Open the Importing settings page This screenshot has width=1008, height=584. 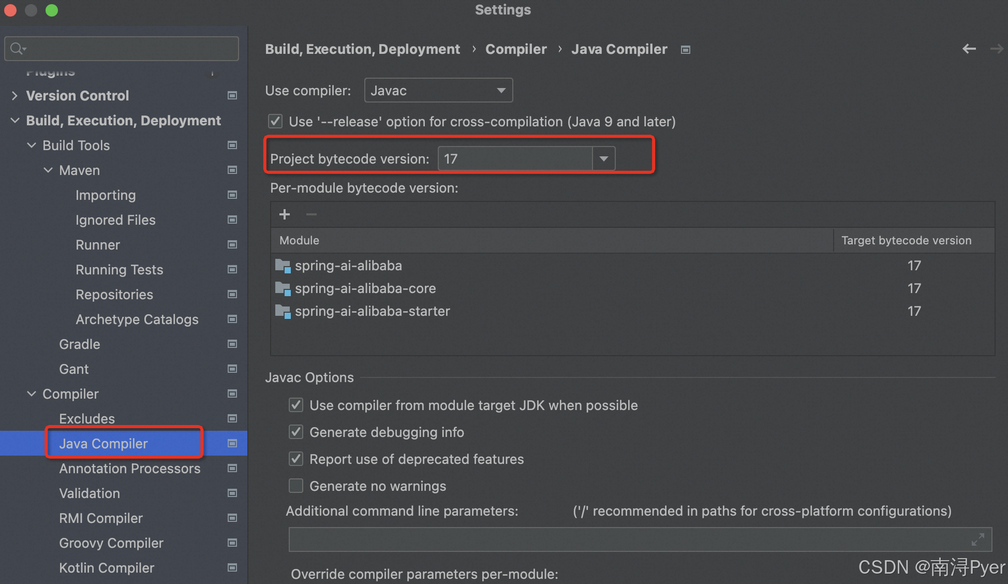point(106,195)
